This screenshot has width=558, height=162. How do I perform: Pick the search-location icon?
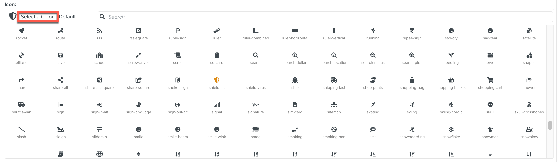pos(334,55)
